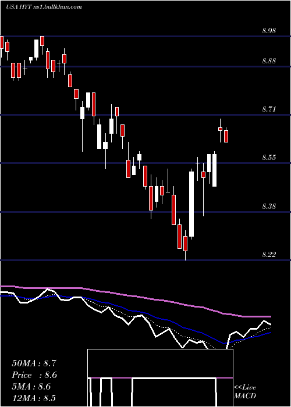Click the 12MA : 8.5 readout
Viewport: 291px width, 407px height.
point(34,398)
